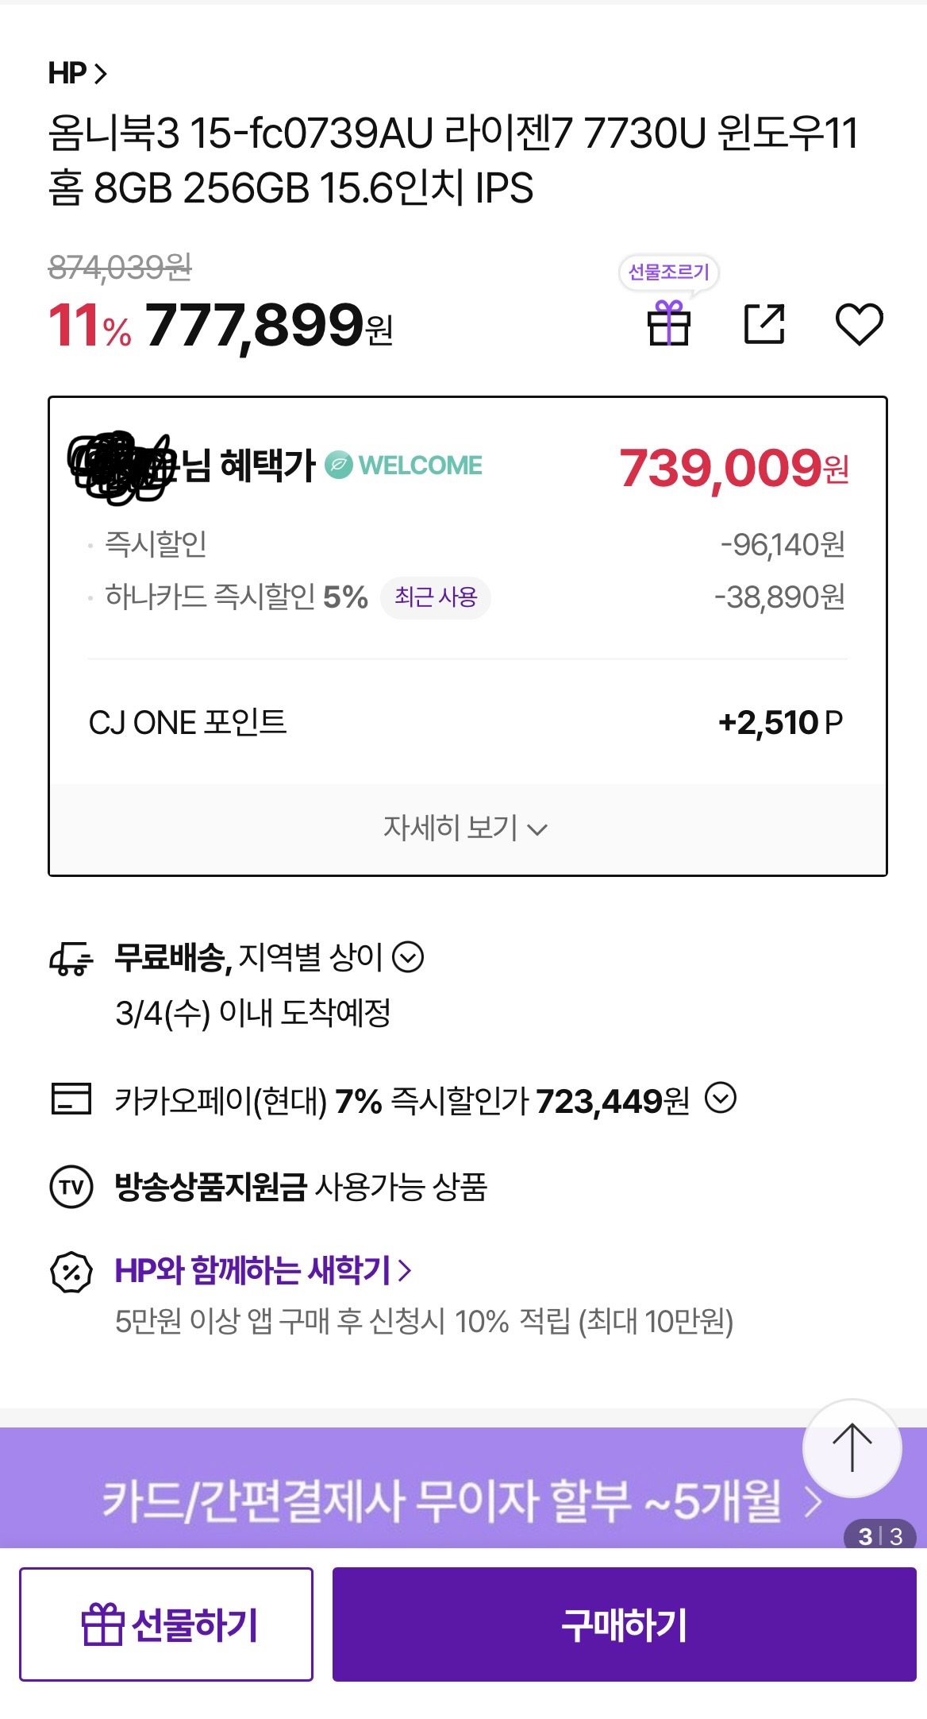
Task: Click the TV 방송상품지원금 icon
Action: [71, 1187]
